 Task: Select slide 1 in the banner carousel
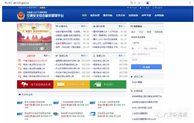tap(34, 48)
